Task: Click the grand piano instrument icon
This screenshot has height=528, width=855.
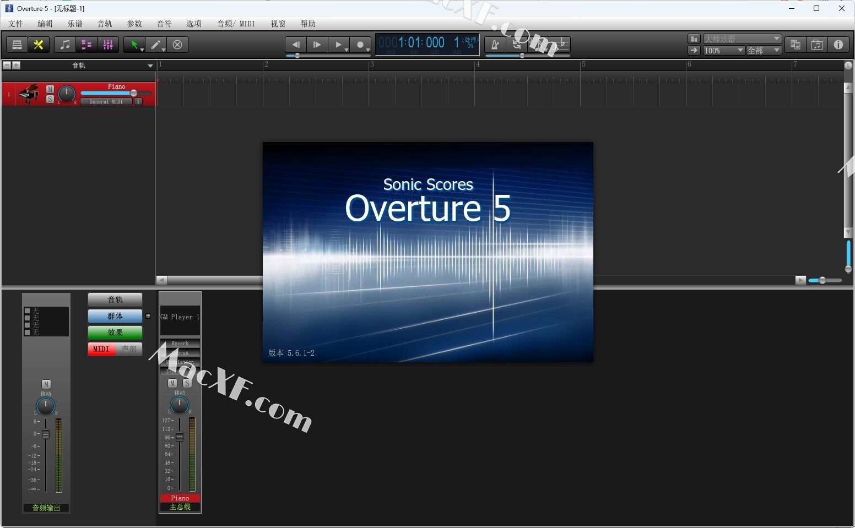Action: pos(29,94)
